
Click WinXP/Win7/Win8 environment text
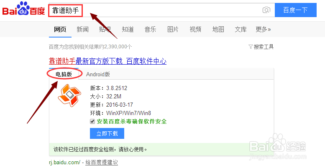click(x=128, y=113)
